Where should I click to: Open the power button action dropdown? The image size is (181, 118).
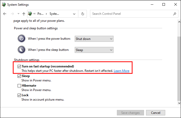94,39
